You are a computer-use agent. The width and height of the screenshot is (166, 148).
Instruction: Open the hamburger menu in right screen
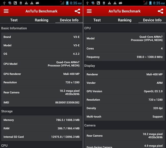tap(89, 11)
